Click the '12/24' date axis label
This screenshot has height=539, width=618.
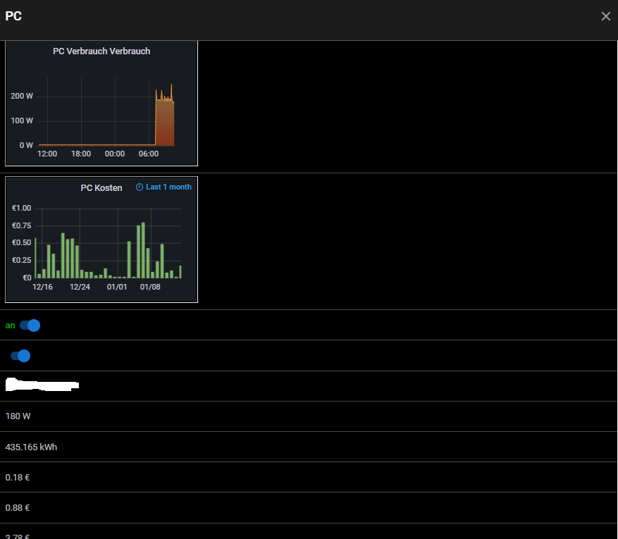coord(80,287)
